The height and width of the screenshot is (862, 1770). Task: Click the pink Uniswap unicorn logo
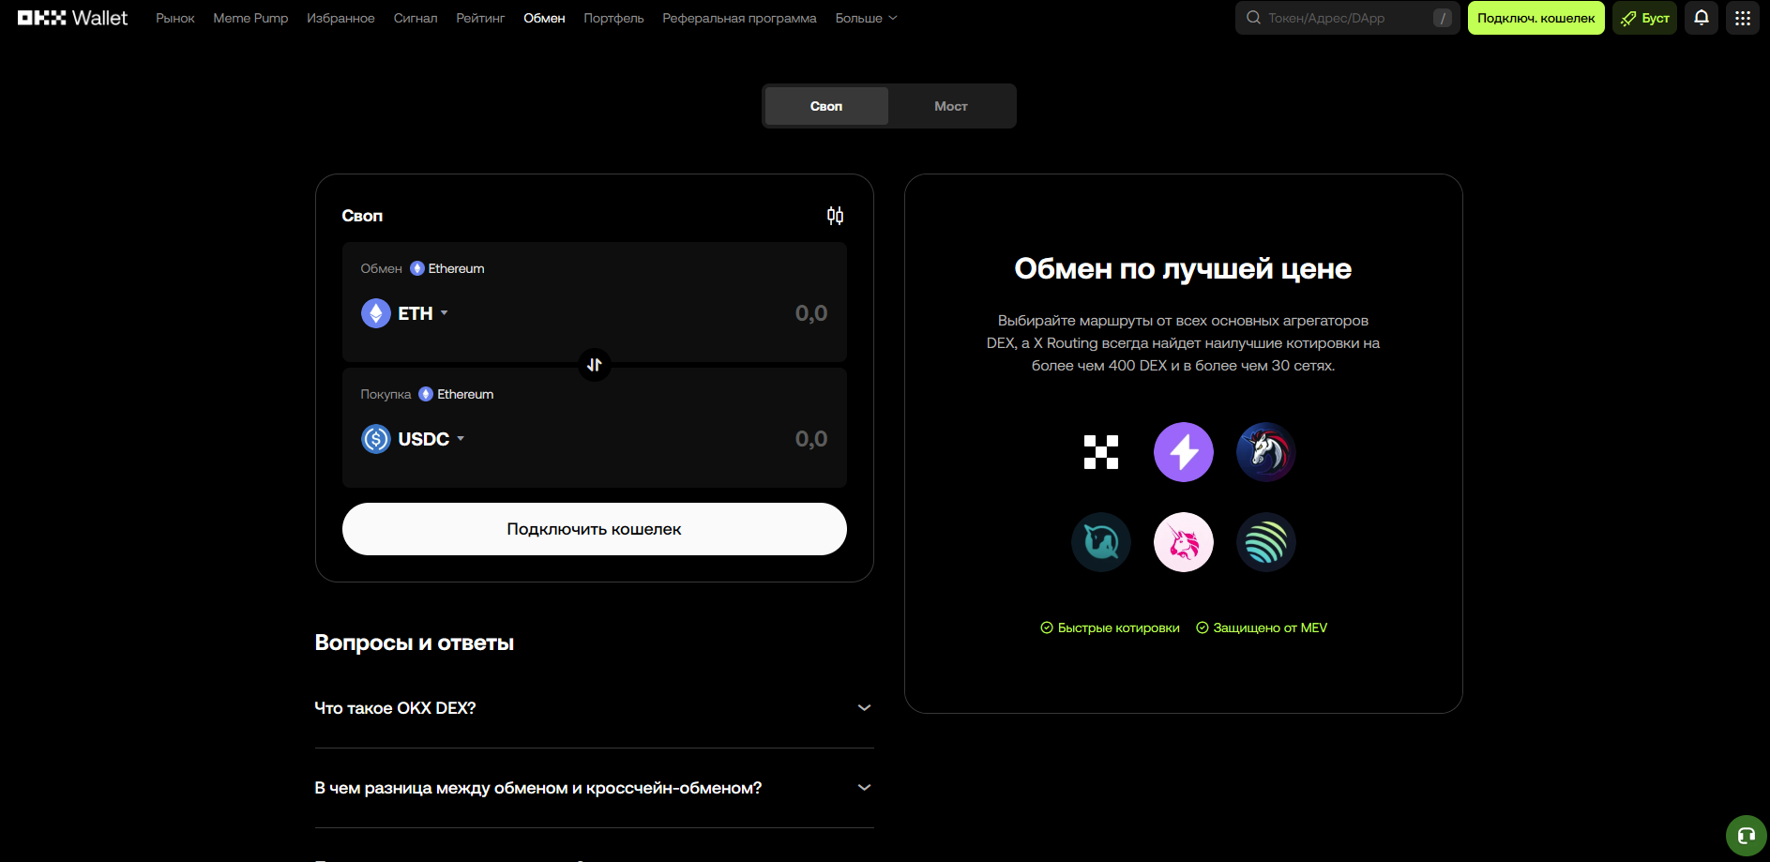[x=1183, y=542]
